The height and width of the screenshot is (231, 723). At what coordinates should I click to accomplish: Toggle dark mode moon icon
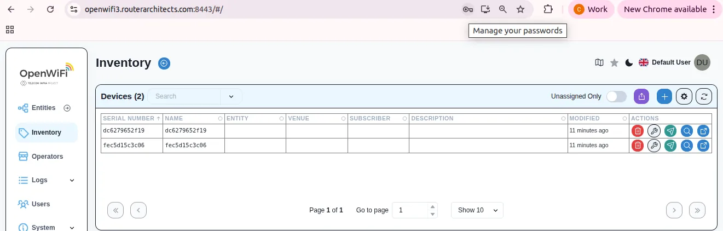pyautogui.click(x=629, y=63)
